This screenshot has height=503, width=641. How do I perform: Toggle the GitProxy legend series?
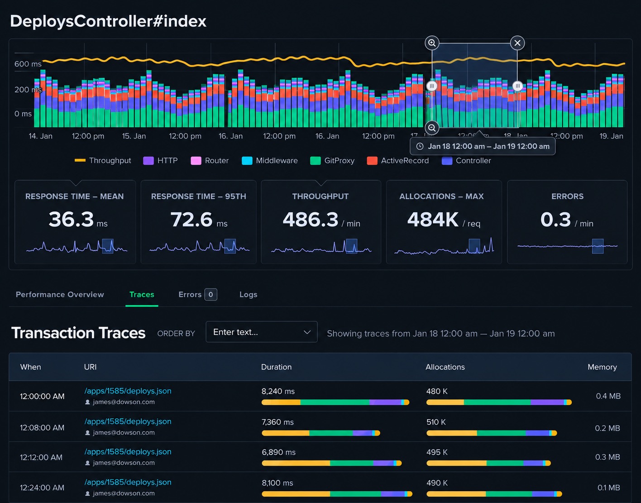pos(332,160)
